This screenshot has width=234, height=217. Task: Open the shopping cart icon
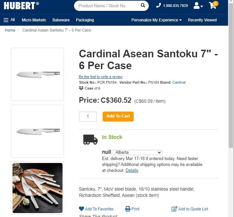tap(213, 6)
